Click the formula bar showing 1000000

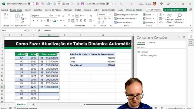(116, 31)
